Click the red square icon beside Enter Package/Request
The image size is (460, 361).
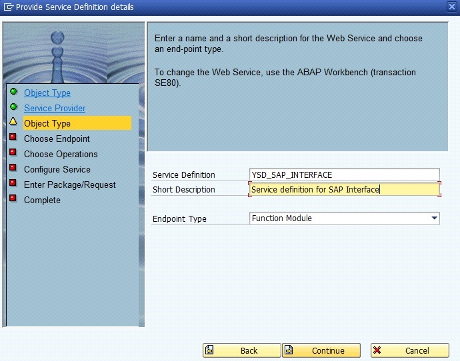click(x=13, y=184)
